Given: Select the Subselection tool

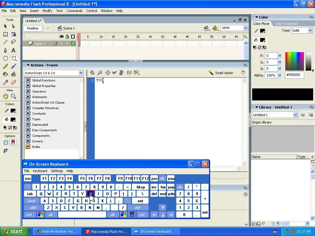Looking at the screenshot, I should (13, 26).
